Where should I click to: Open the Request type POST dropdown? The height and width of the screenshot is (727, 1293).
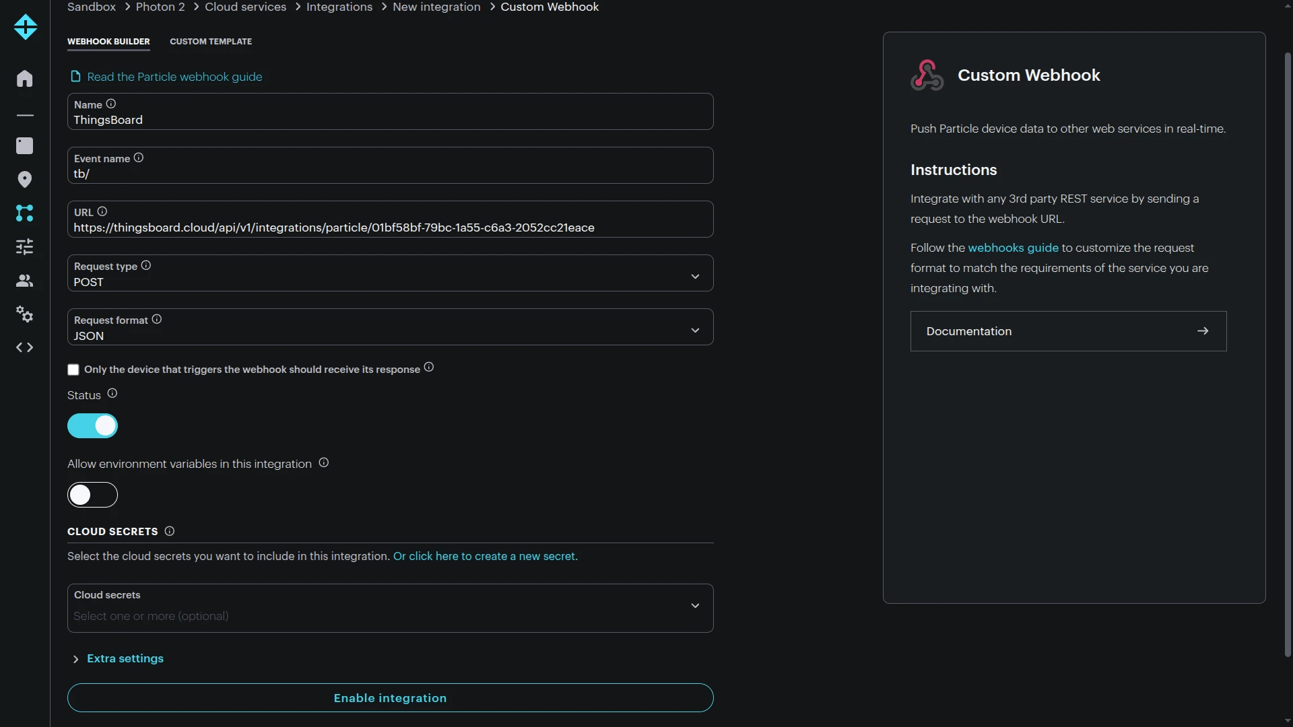(391, 273)
